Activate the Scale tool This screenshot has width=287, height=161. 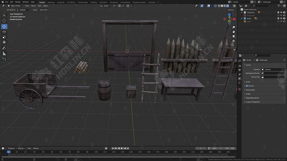[x=4, y=37]
